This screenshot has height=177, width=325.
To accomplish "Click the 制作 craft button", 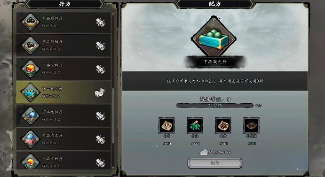I will click(215, 163).
